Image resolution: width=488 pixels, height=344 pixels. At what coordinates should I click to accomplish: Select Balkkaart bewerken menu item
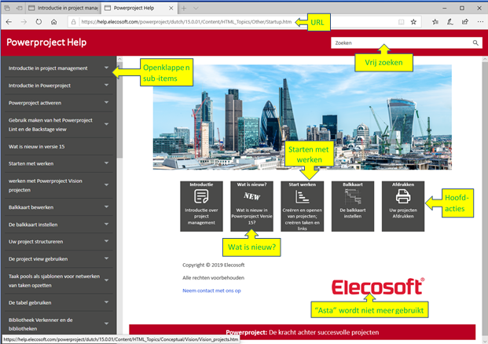click(x=31, y=207)
